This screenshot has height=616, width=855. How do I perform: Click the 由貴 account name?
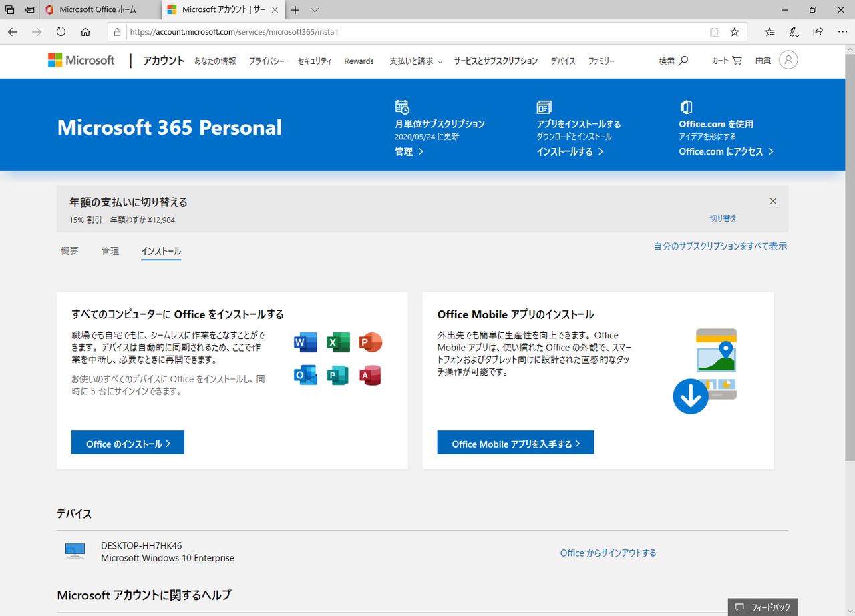(x=763, y=61)
